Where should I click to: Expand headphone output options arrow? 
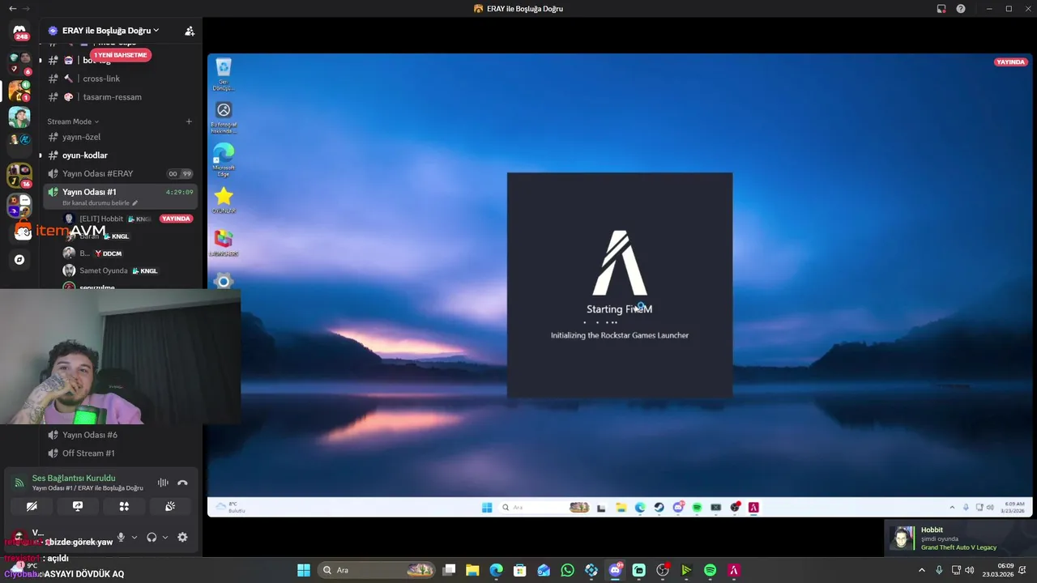click(165, 537)
